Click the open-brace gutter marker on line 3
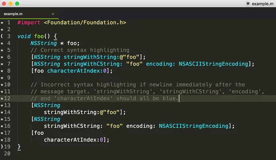Viewport: 276px width, 160px height. pos(2,36)
